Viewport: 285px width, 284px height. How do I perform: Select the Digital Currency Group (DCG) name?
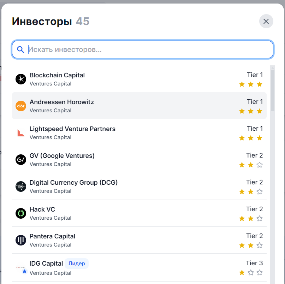(73, 183)
